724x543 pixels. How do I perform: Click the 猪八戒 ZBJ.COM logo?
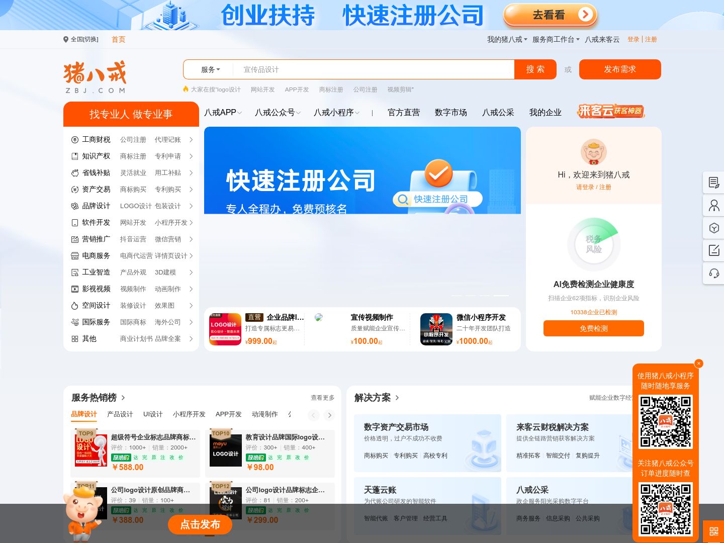click(95, 77)
